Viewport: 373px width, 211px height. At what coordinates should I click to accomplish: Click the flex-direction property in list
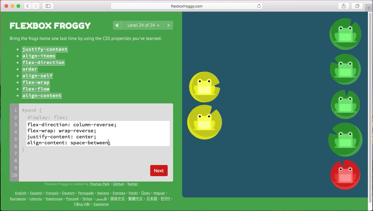click(x=43, y=62)
